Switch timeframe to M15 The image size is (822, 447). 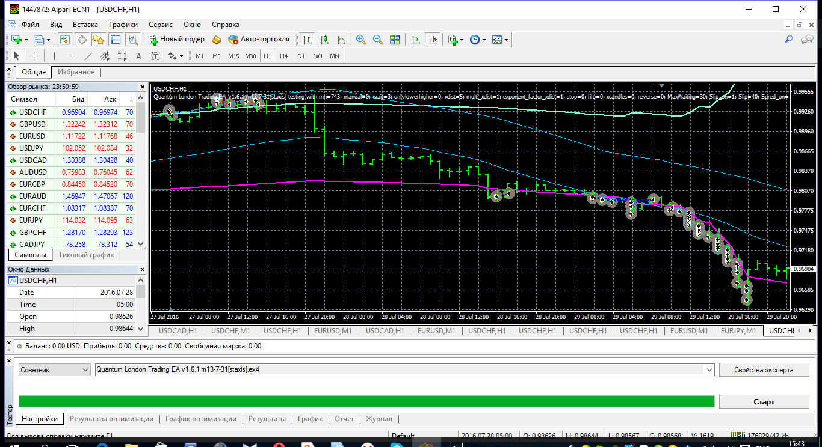coord(233,56)
